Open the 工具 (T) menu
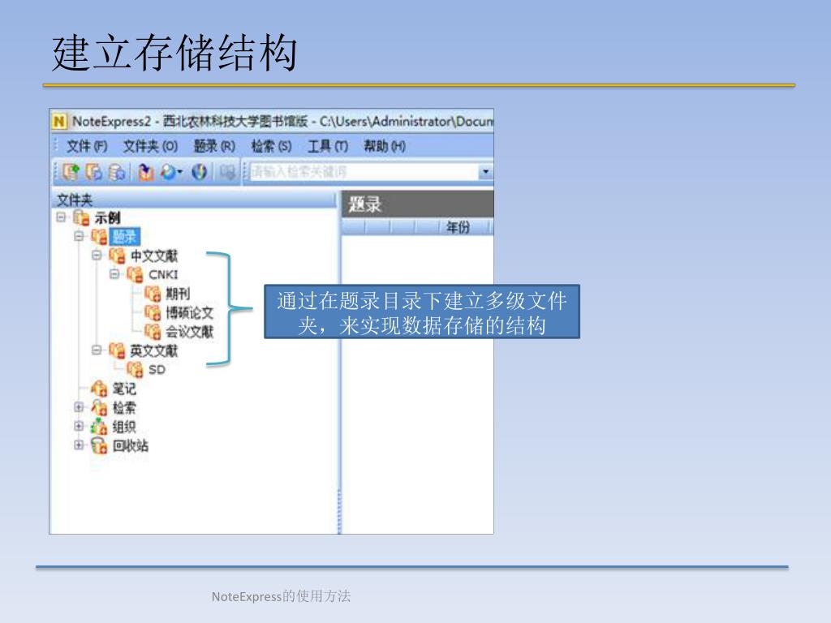 328,146
